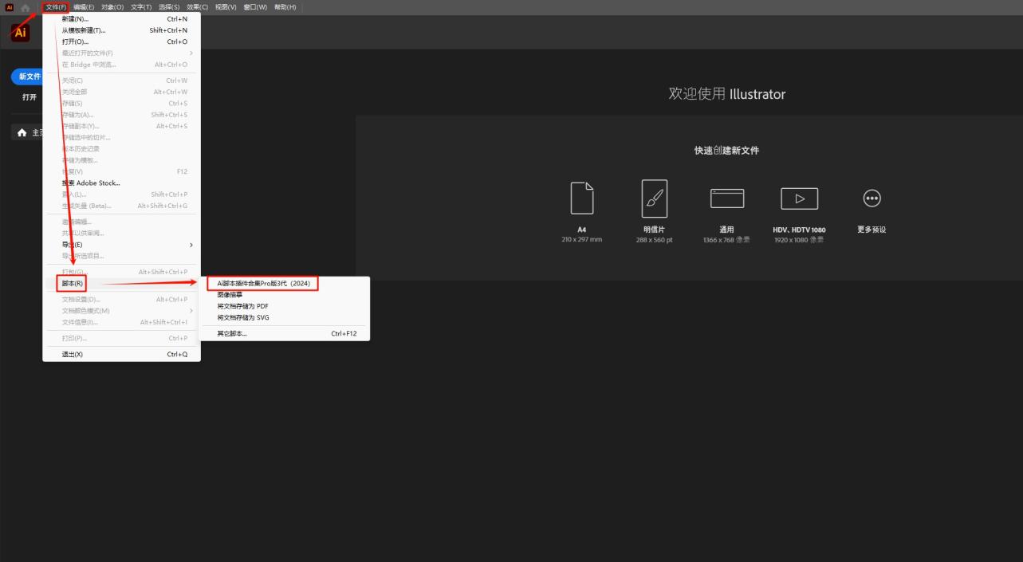Click the home icon in top bar
The width and height of the screenshot is (1023, 562).
[26, 7]
